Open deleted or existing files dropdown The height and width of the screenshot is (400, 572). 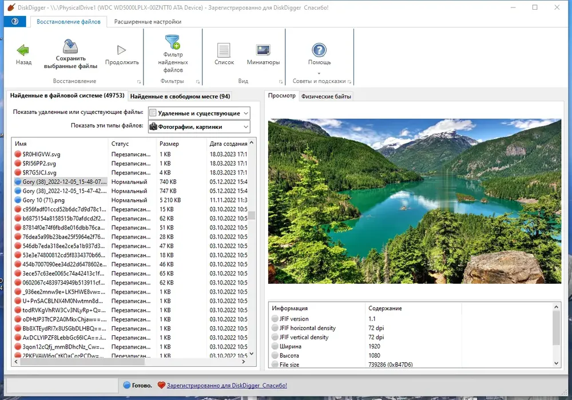tap(199, 113)
